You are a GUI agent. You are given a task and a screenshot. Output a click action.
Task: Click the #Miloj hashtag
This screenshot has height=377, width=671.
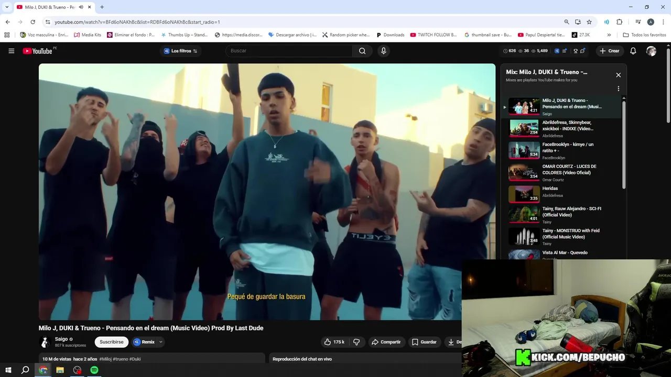pyautogui.click(x=105, y=359)
